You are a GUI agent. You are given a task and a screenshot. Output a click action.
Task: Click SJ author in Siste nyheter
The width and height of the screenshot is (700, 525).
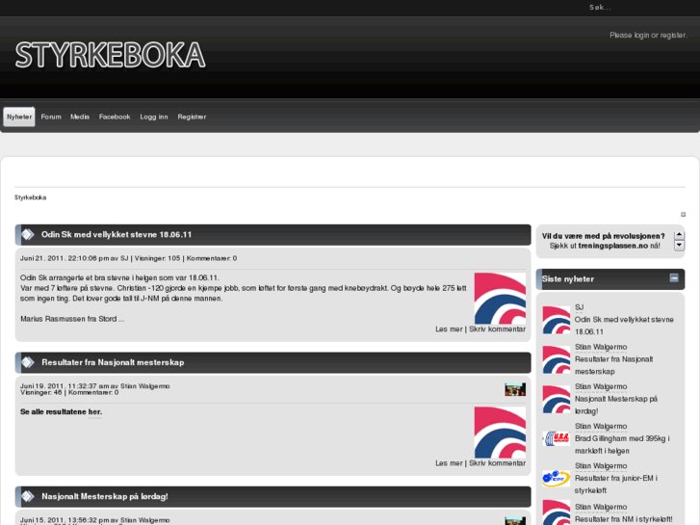pyautogui.click(x=579, y=307)
